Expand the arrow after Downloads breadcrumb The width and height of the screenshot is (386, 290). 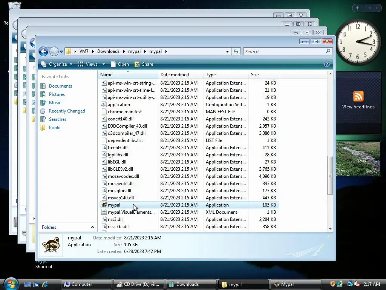coord(124,51)
